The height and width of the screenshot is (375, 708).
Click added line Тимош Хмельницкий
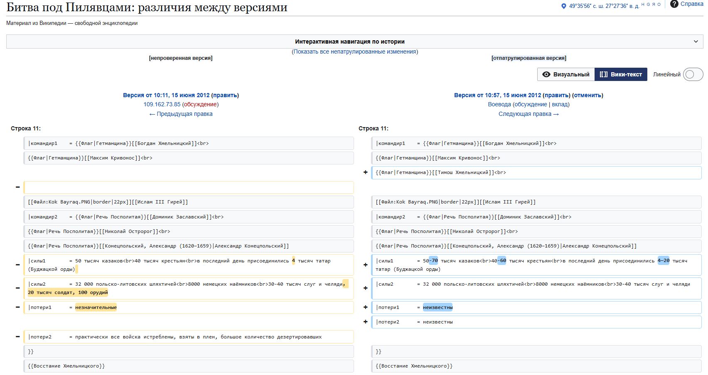536,172
